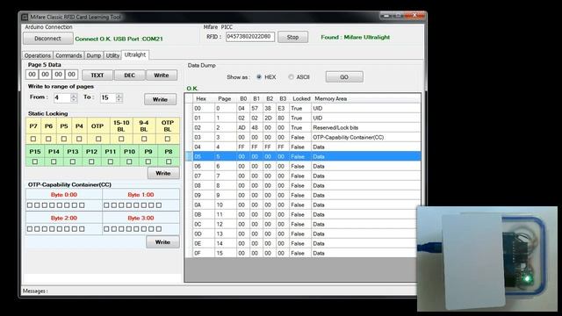Click the first Page 5 Data byte field
Viewport: 562px width, 316px height.
pyautogui.click(x=32, y=75)
